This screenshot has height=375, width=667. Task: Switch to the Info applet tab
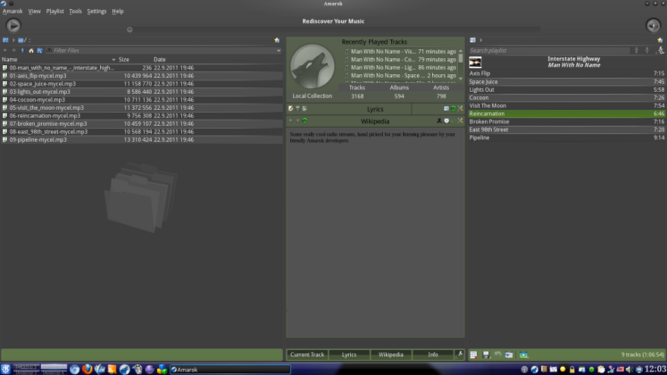[x=433, y=355]
